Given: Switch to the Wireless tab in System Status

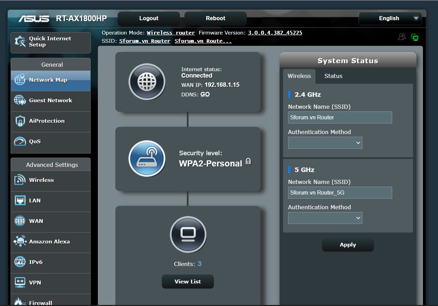Looking at the screenshot, I should pos(299,76).
